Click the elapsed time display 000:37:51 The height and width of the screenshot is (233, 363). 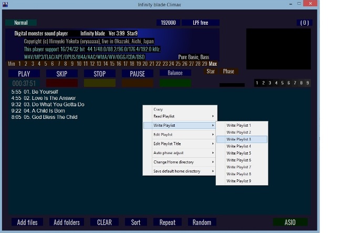[x=24, y=83]
